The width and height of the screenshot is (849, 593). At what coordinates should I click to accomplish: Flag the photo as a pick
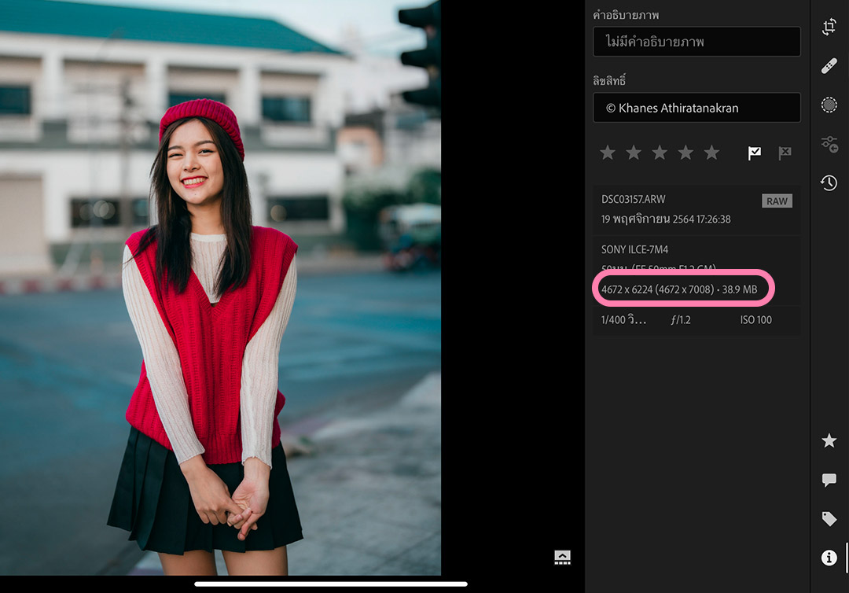click(754, 153)
